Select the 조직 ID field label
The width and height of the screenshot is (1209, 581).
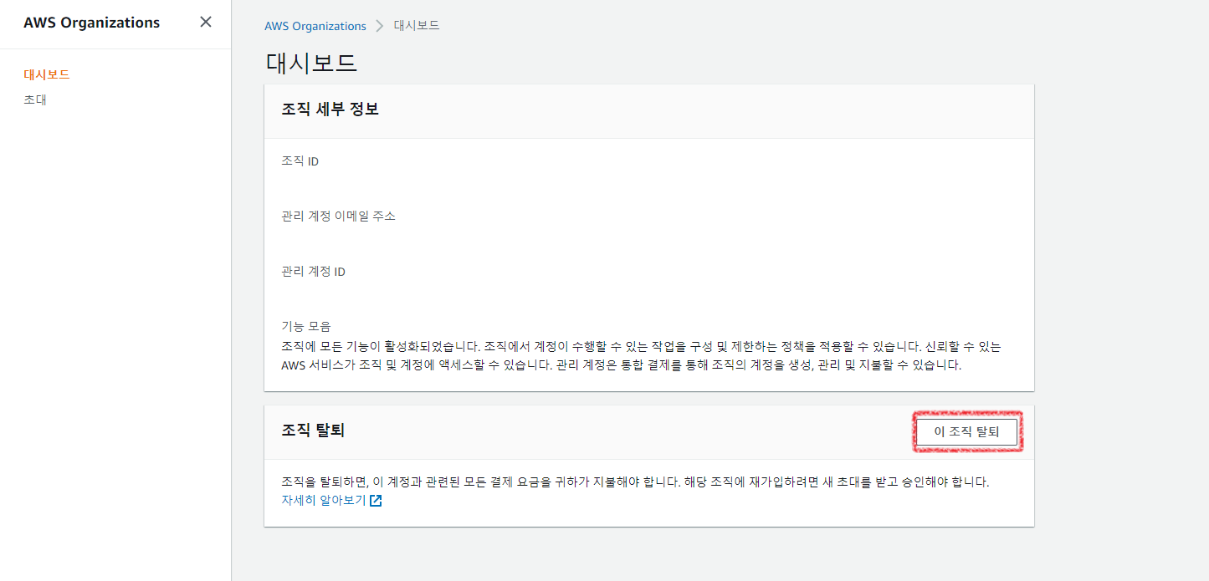(300, 161)
